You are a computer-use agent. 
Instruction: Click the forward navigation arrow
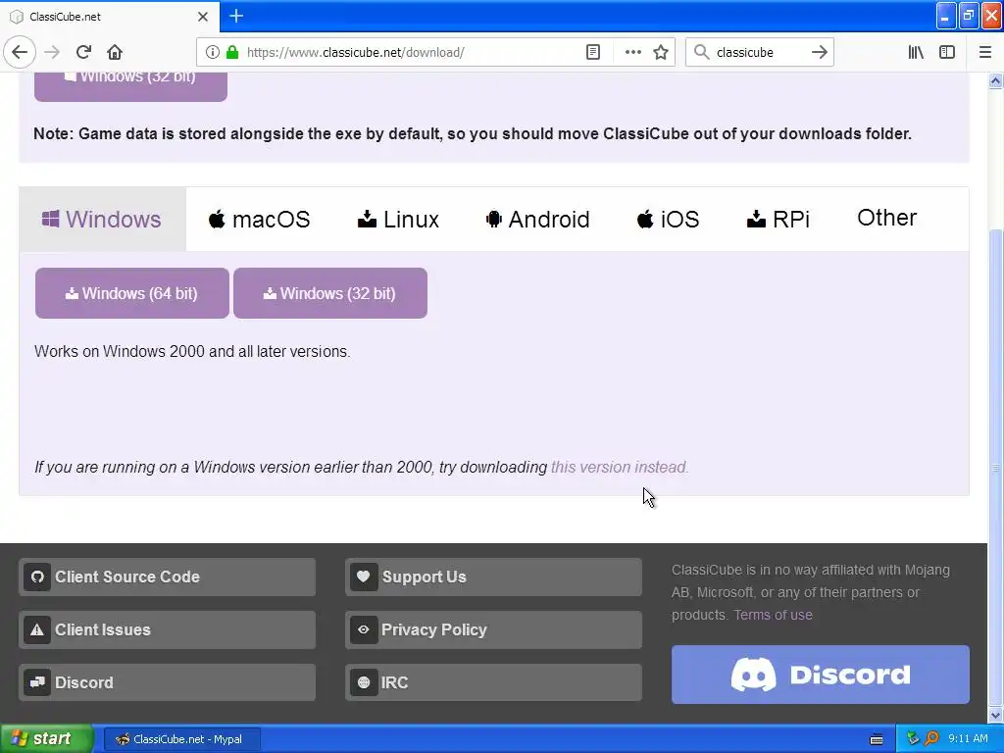point(52,52)
